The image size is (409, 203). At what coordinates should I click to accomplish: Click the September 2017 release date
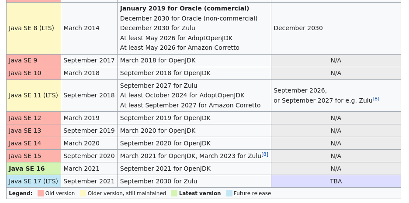coord(89,60)
